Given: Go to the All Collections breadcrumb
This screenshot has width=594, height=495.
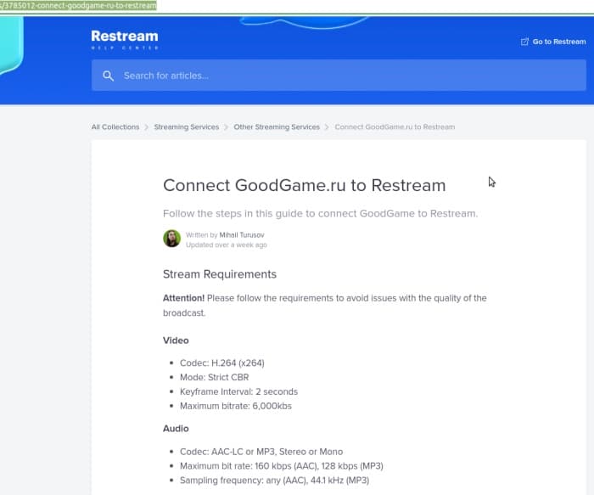Looking at the screenshot, I should tap(115, 127).
